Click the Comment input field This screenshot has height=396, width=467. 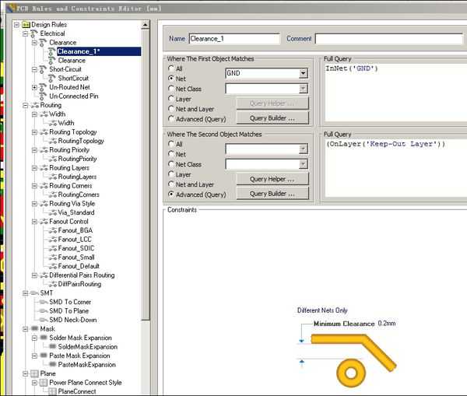389,39
